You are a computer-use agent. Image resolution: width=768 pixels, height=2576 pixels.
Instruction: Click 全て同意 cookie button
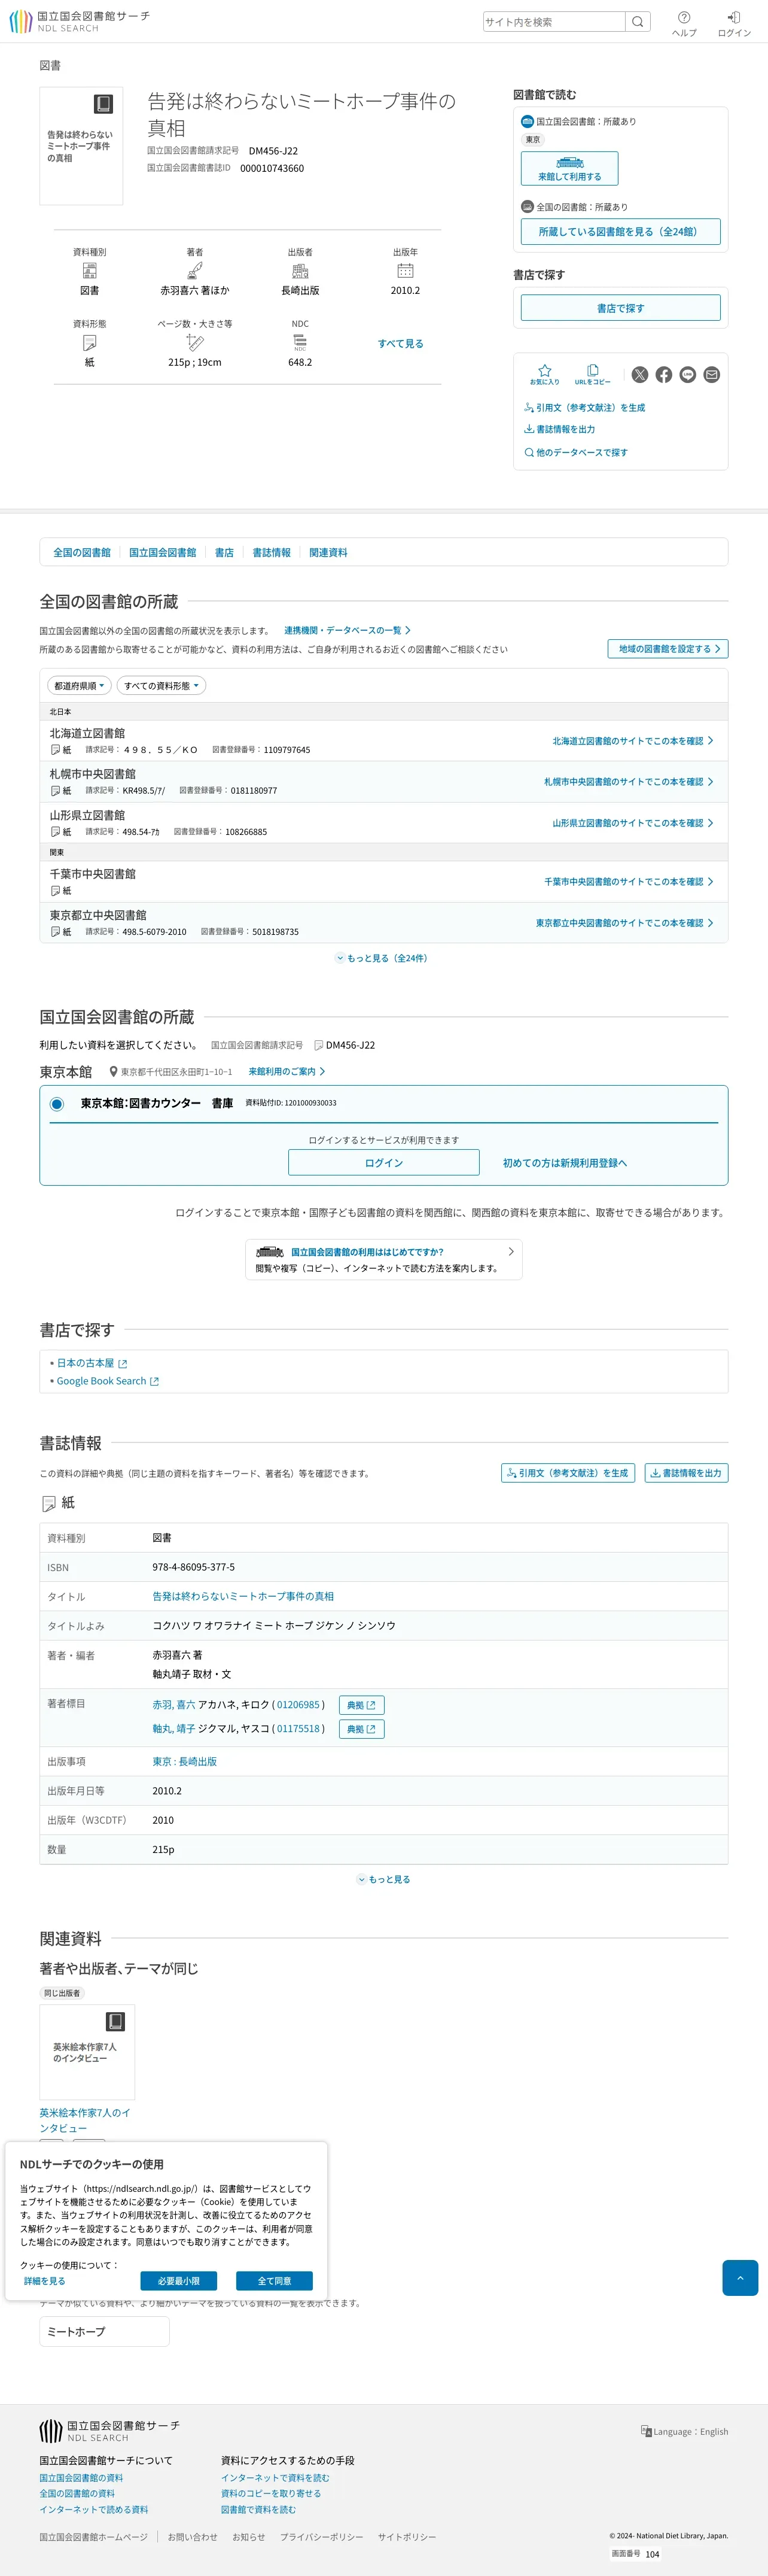tap(274, 2281)
